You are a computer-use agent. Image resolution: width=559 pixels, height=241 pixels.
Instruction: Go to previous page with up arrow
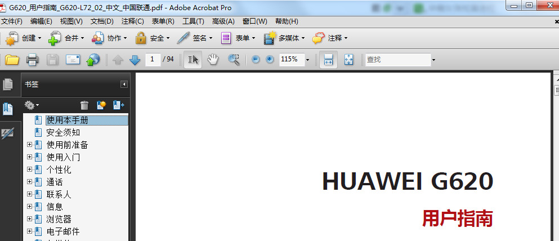tap(118, 60)
